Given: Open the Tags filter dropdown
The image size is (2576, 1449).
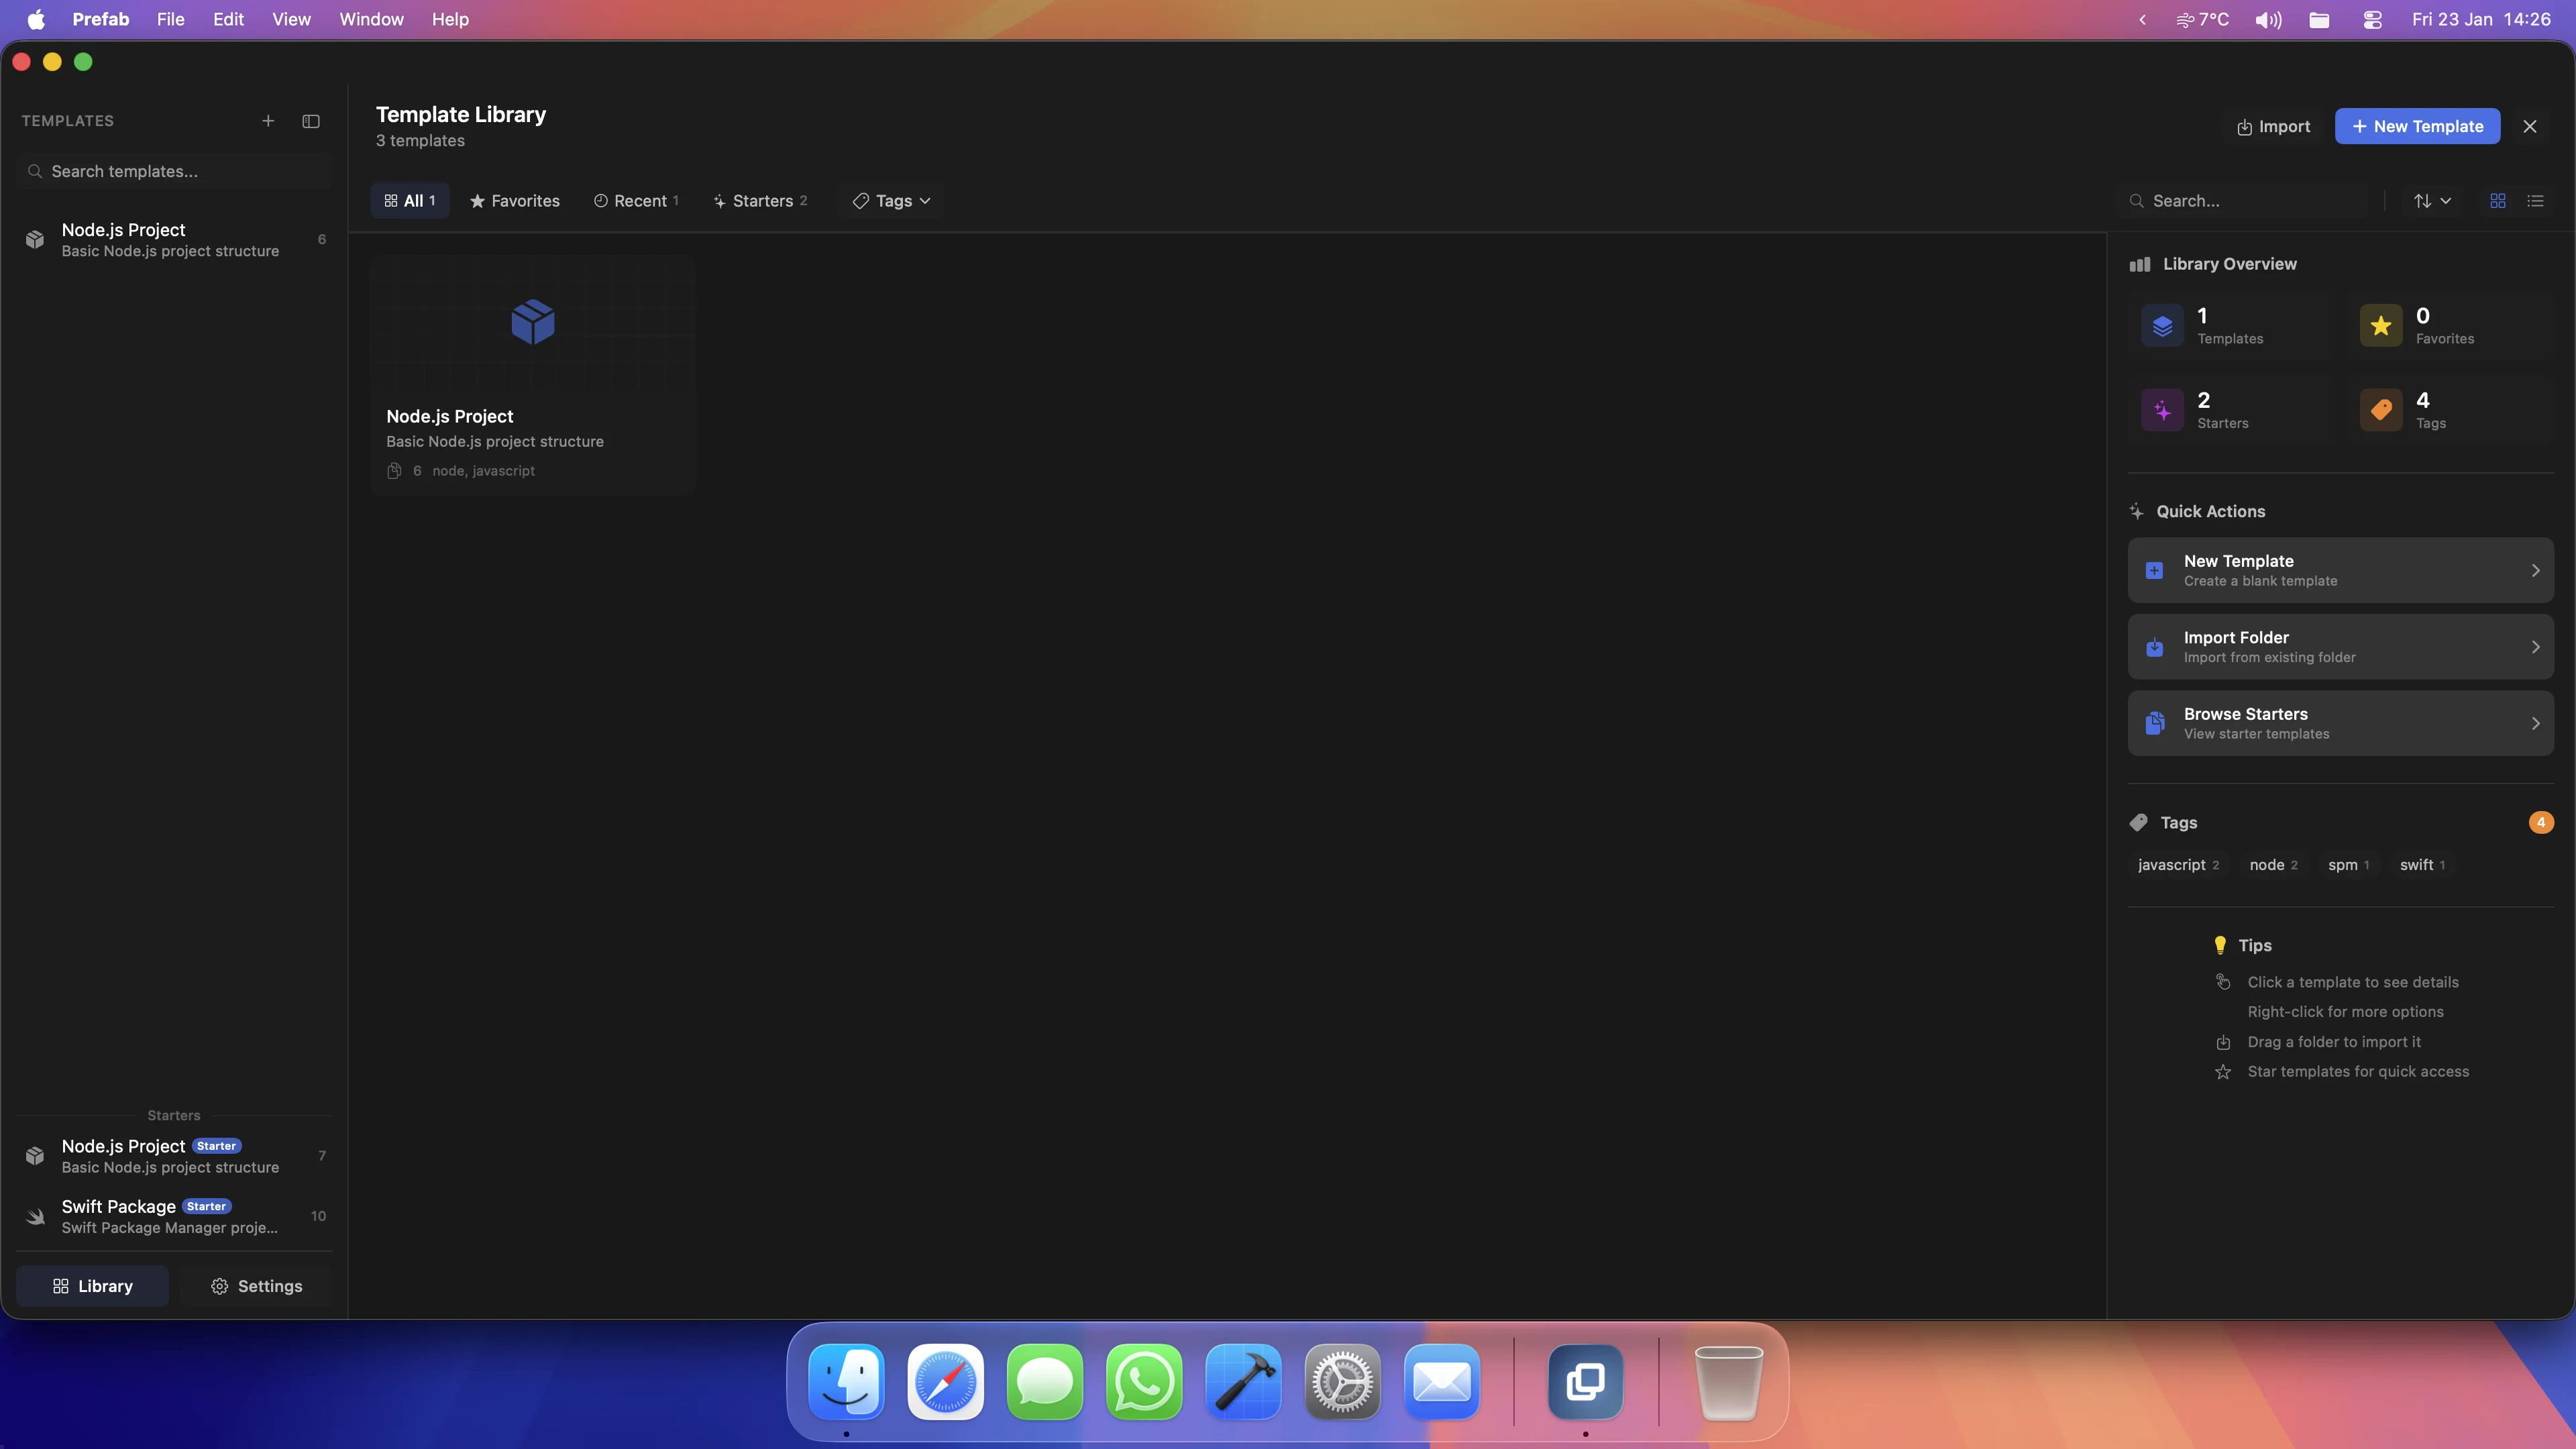Looking at the screenshot, I should click(891, 200).
